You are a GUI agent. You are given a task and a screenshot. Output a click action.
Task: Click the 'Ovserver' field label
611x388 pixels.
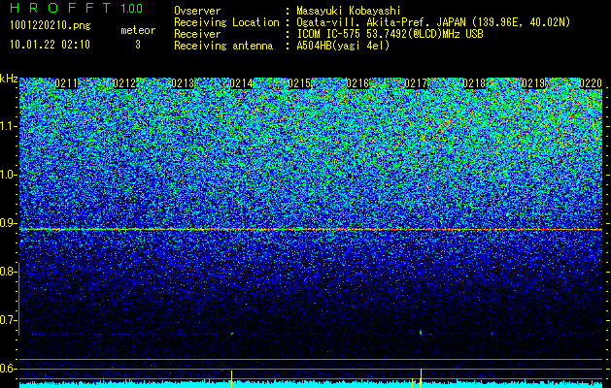(197, 11)
